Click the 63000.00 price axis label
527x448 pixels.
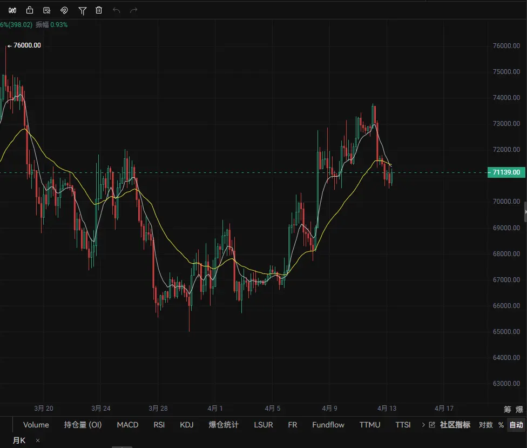(x=506, y=384)
